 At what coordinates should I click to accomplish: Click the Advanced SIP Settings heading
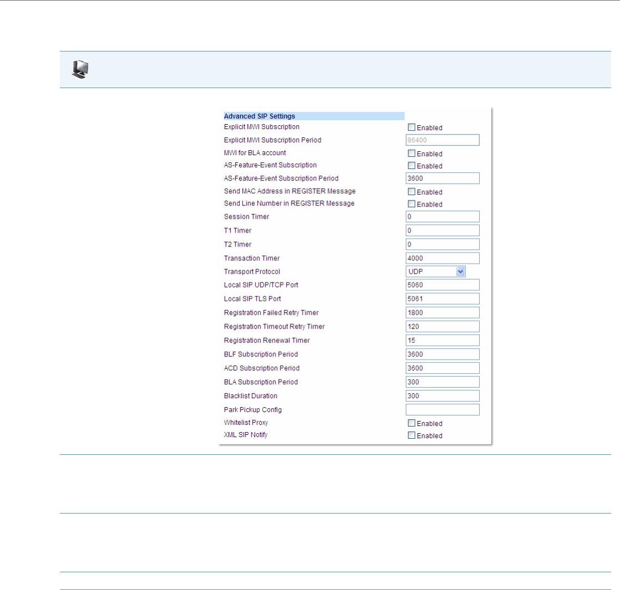(260, 116)
